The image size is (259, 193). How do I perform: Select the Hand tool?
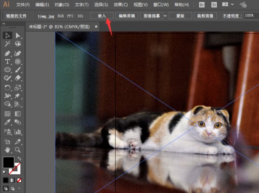(7, 150)
